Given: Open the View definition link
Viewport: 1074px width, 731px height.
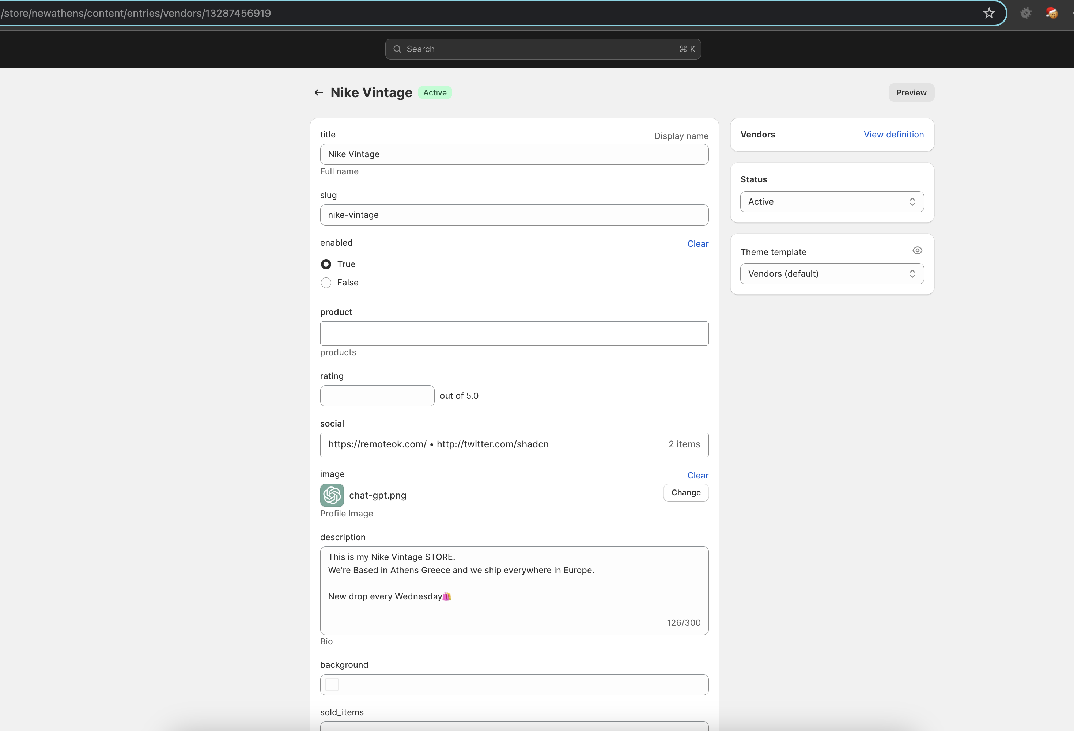Looking at the screenshot, I should [893, 135].
